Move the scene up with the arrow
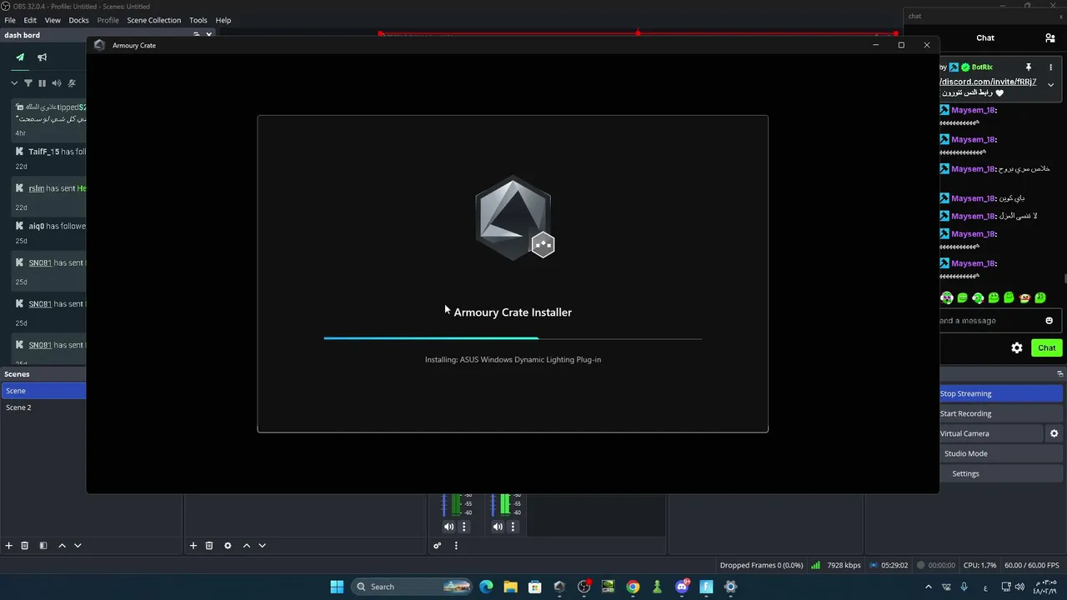 pos(62,546)
